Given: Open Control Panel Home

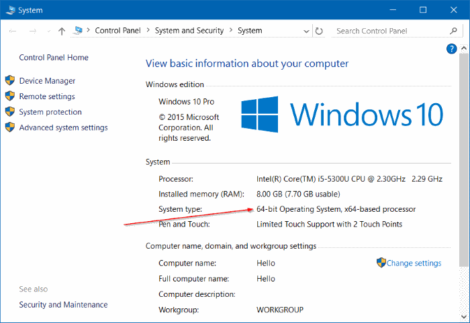Looking at the screenshot, I should tap(54, 58).
